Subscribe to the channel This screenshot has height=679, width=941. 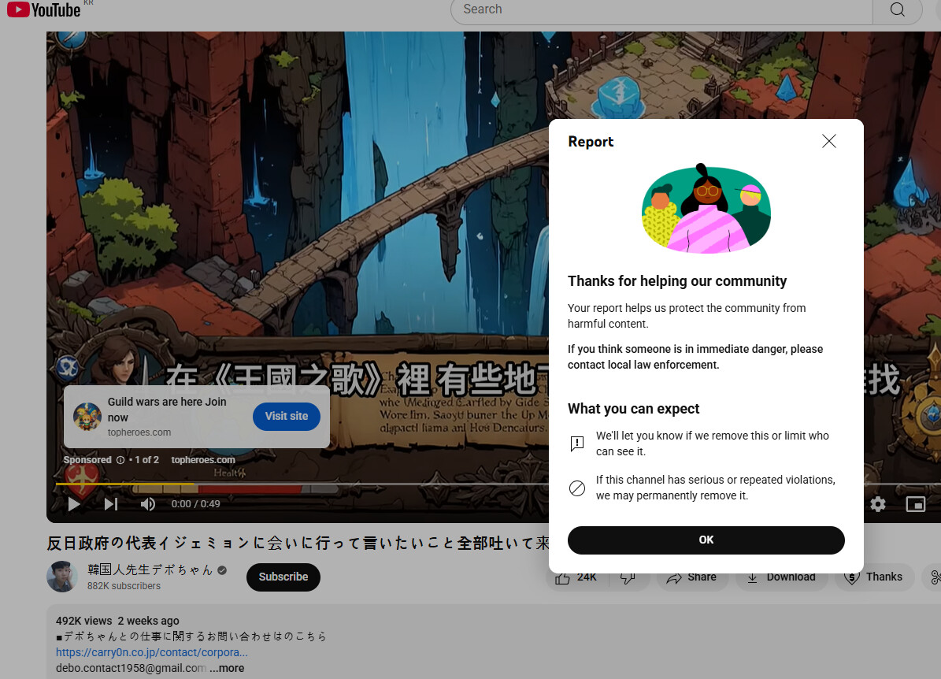[283, 577]
